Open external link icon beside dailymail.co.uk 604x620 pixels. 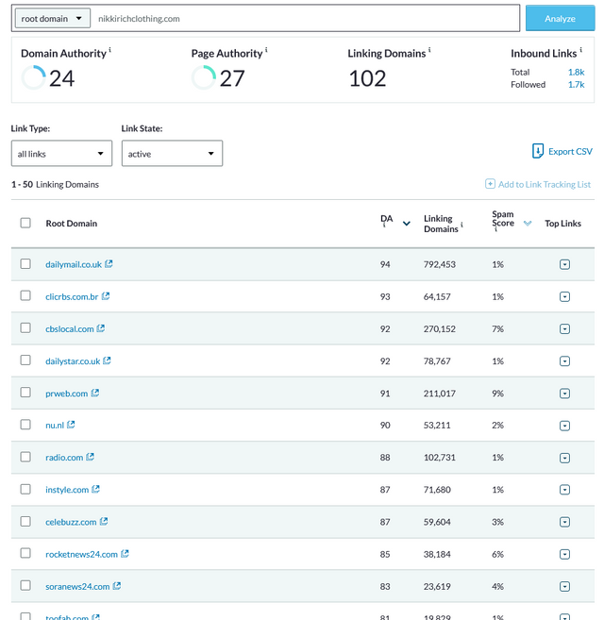[109, 263]
